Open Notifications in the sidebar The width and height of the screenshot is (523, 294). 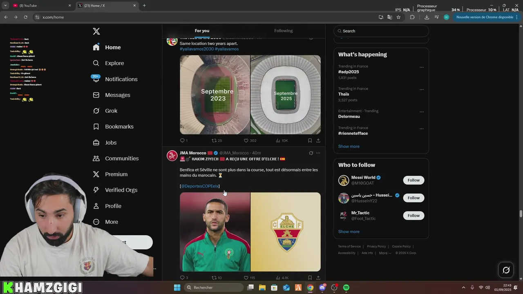tap(115, 79)
